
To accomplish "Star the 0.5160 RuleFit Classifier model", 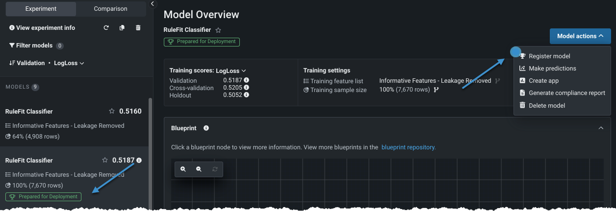I will 112,111.
